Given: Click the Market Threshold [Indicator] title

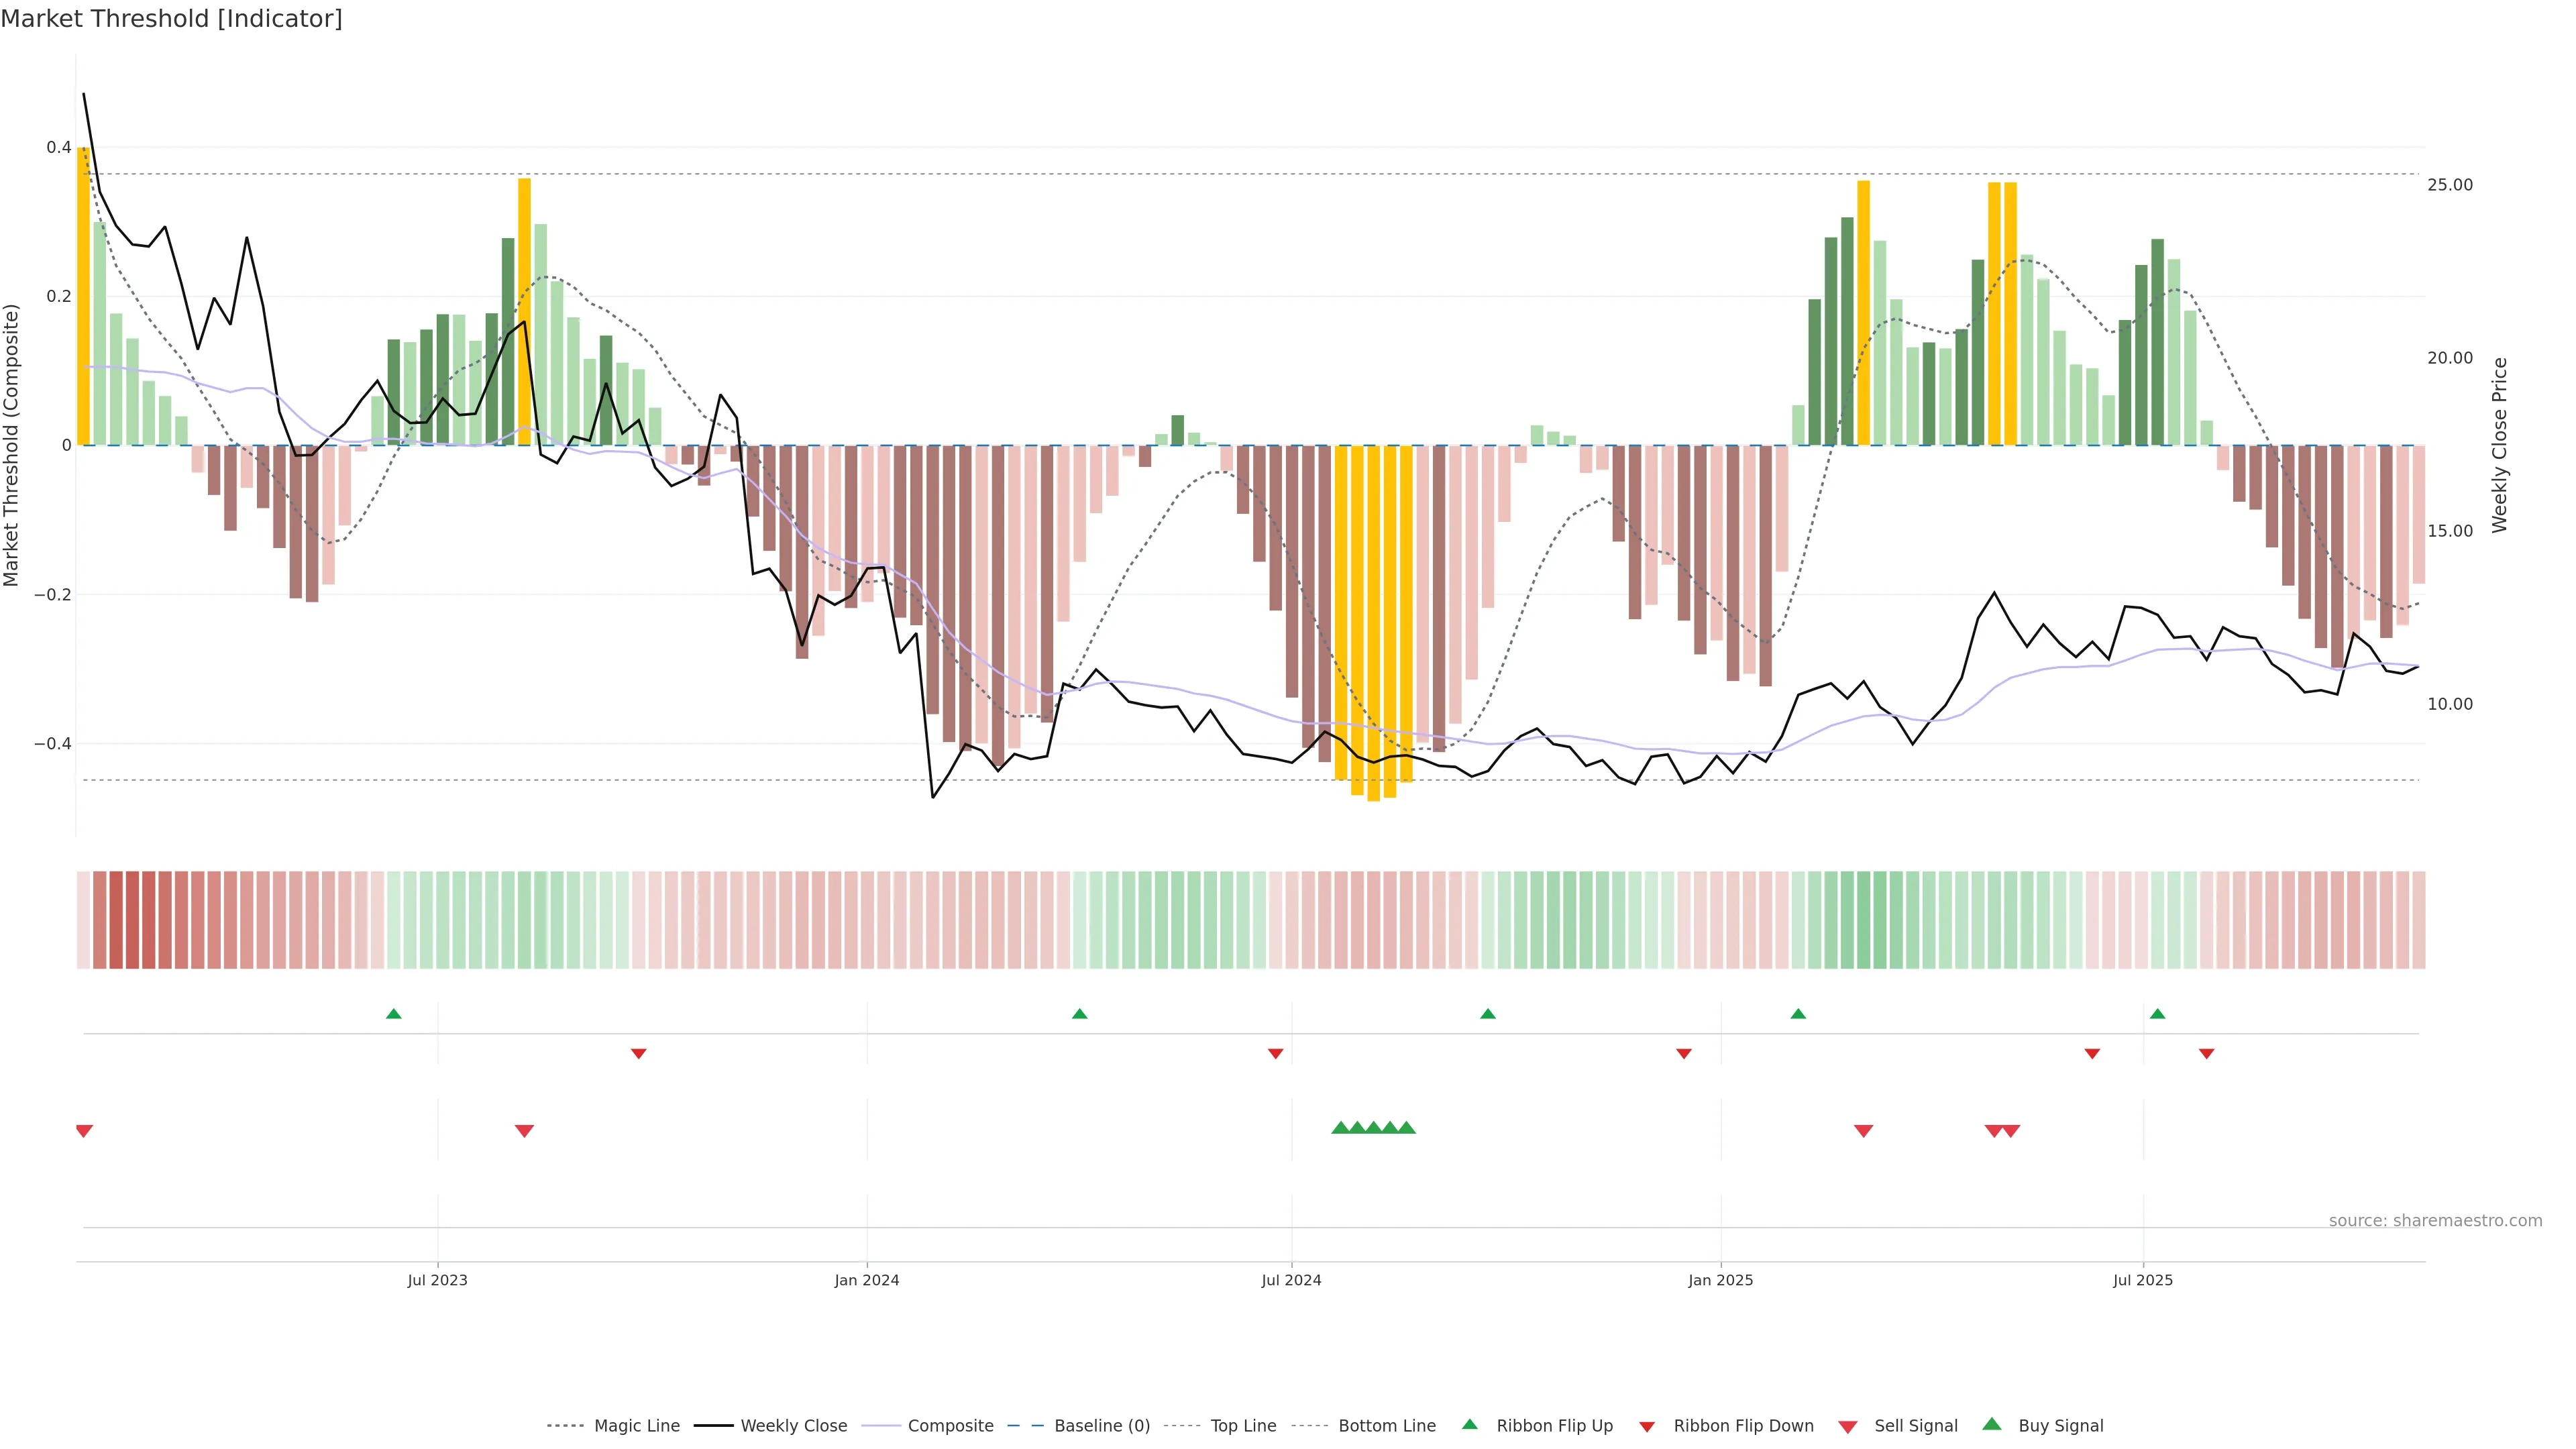Looking at the screenshot, I should (x=171, y=19).
